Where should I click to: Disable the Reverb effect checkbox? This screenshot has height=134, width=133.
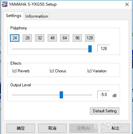[x=14, y=71]
